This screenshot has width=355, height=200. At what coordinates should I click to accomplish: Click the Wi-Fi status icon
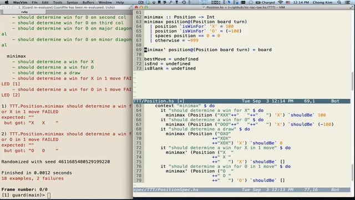(280, 2)
